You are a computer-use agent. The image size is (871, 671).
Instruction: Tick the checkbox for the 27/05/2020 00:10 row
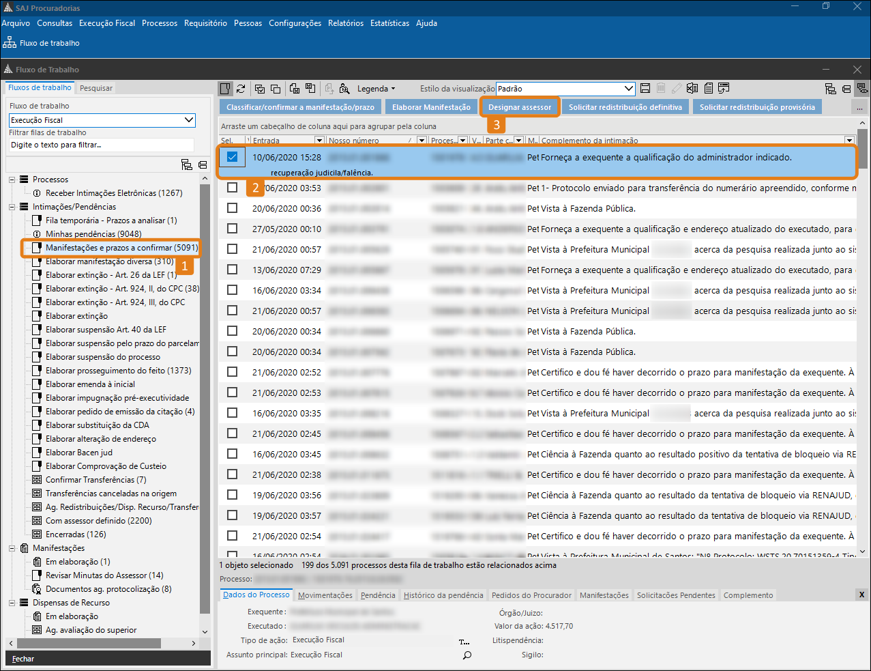click(232, 229)
